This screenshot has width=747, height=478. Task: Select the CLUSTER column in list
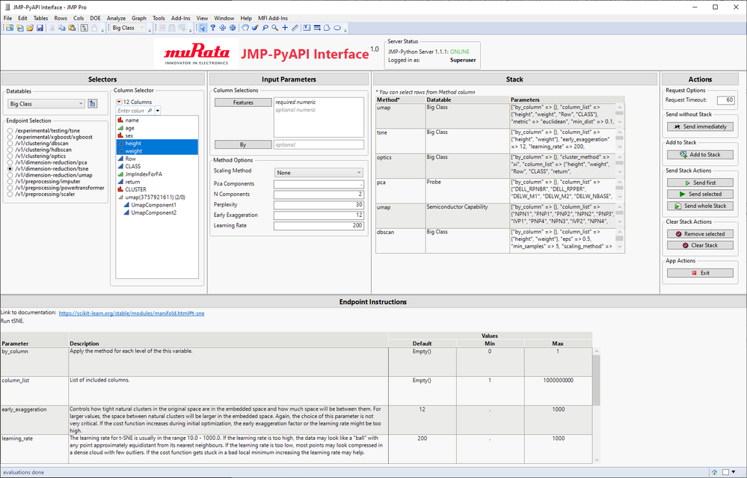pyautogui.click(x=157, y=189)
